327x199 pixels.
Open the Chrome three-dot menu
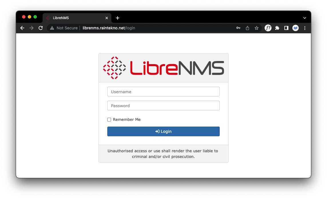[x=305, y=28]
